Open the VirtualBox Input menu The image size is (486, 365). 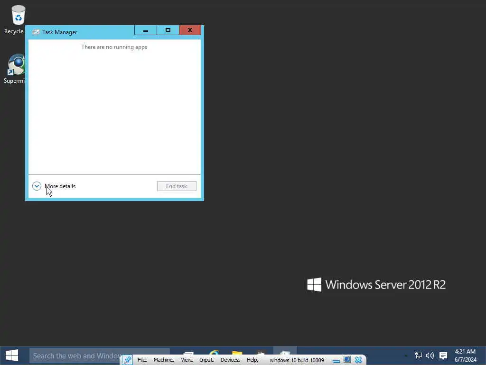tap(207, 360)
